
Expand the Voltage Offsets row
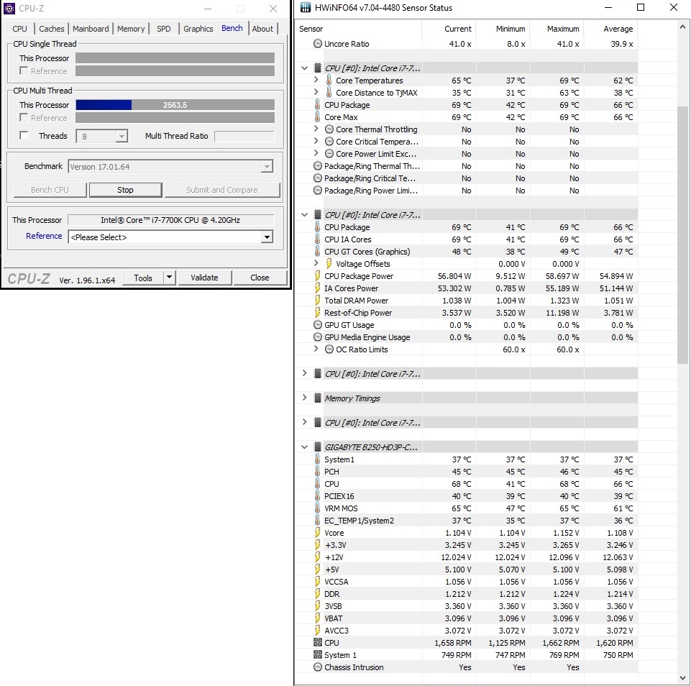(x=316, y=263)
